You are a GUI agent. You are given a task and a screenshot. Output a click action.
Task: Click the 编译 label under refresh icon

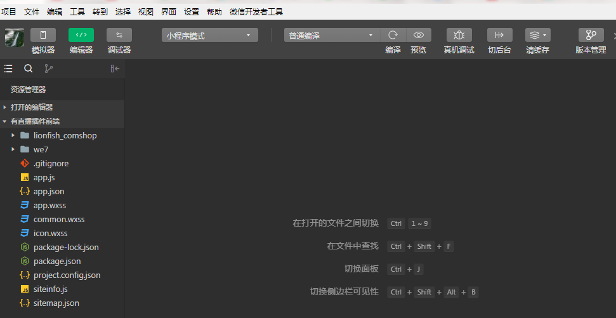pos(393,50)
